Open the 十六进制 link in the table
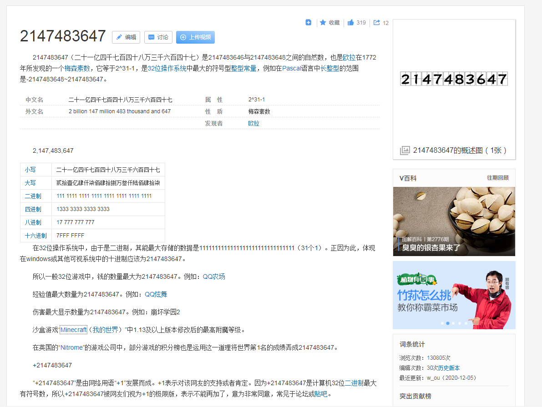The height and width of the screenshot is (407, 542). 35,235
